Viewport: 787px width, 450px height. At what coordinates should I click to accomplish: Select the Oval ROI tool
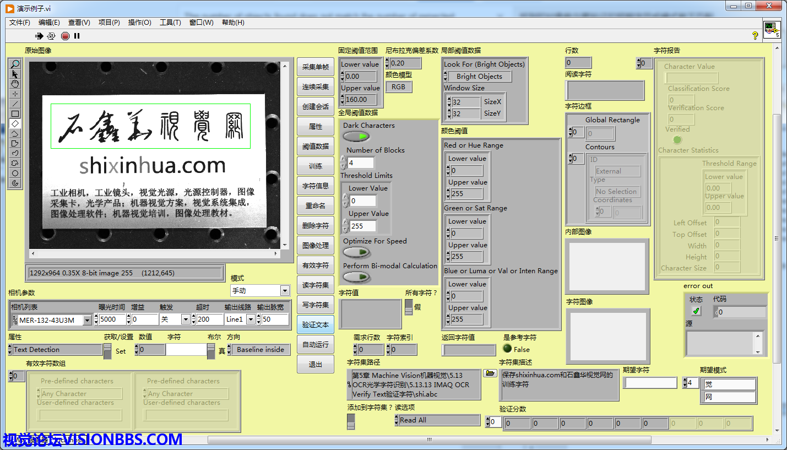(15, 173)
